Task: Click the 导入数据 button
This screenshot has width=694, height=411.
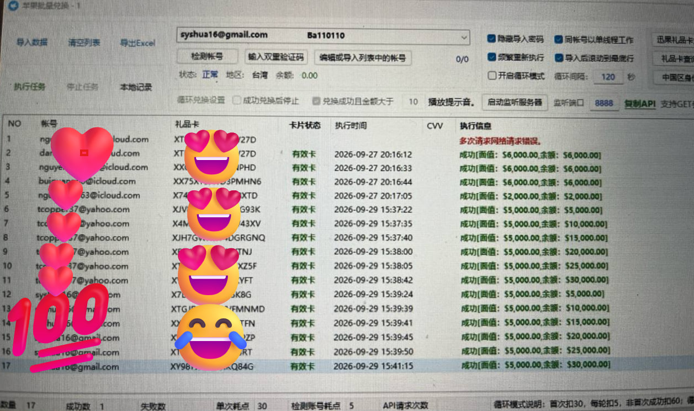Action: coord(31,42)
